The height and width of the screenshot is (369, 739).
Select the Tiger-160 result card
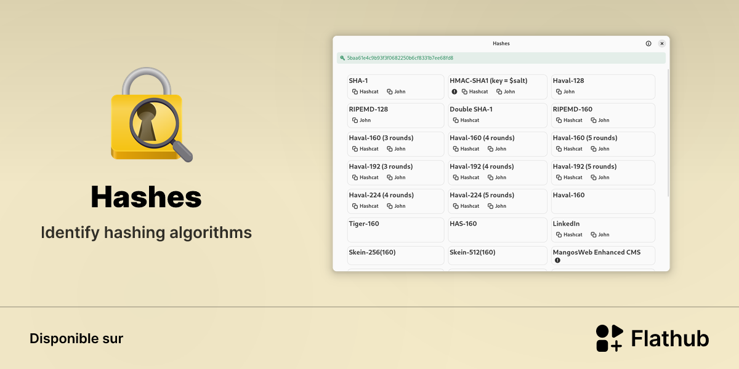[x=395, y=229]
